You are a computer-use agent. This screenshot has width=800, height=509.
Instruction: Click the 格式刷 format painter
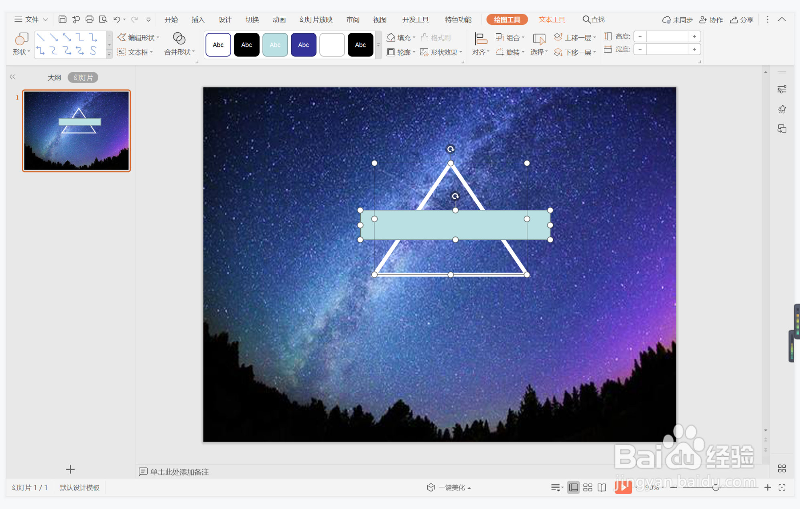436,37
